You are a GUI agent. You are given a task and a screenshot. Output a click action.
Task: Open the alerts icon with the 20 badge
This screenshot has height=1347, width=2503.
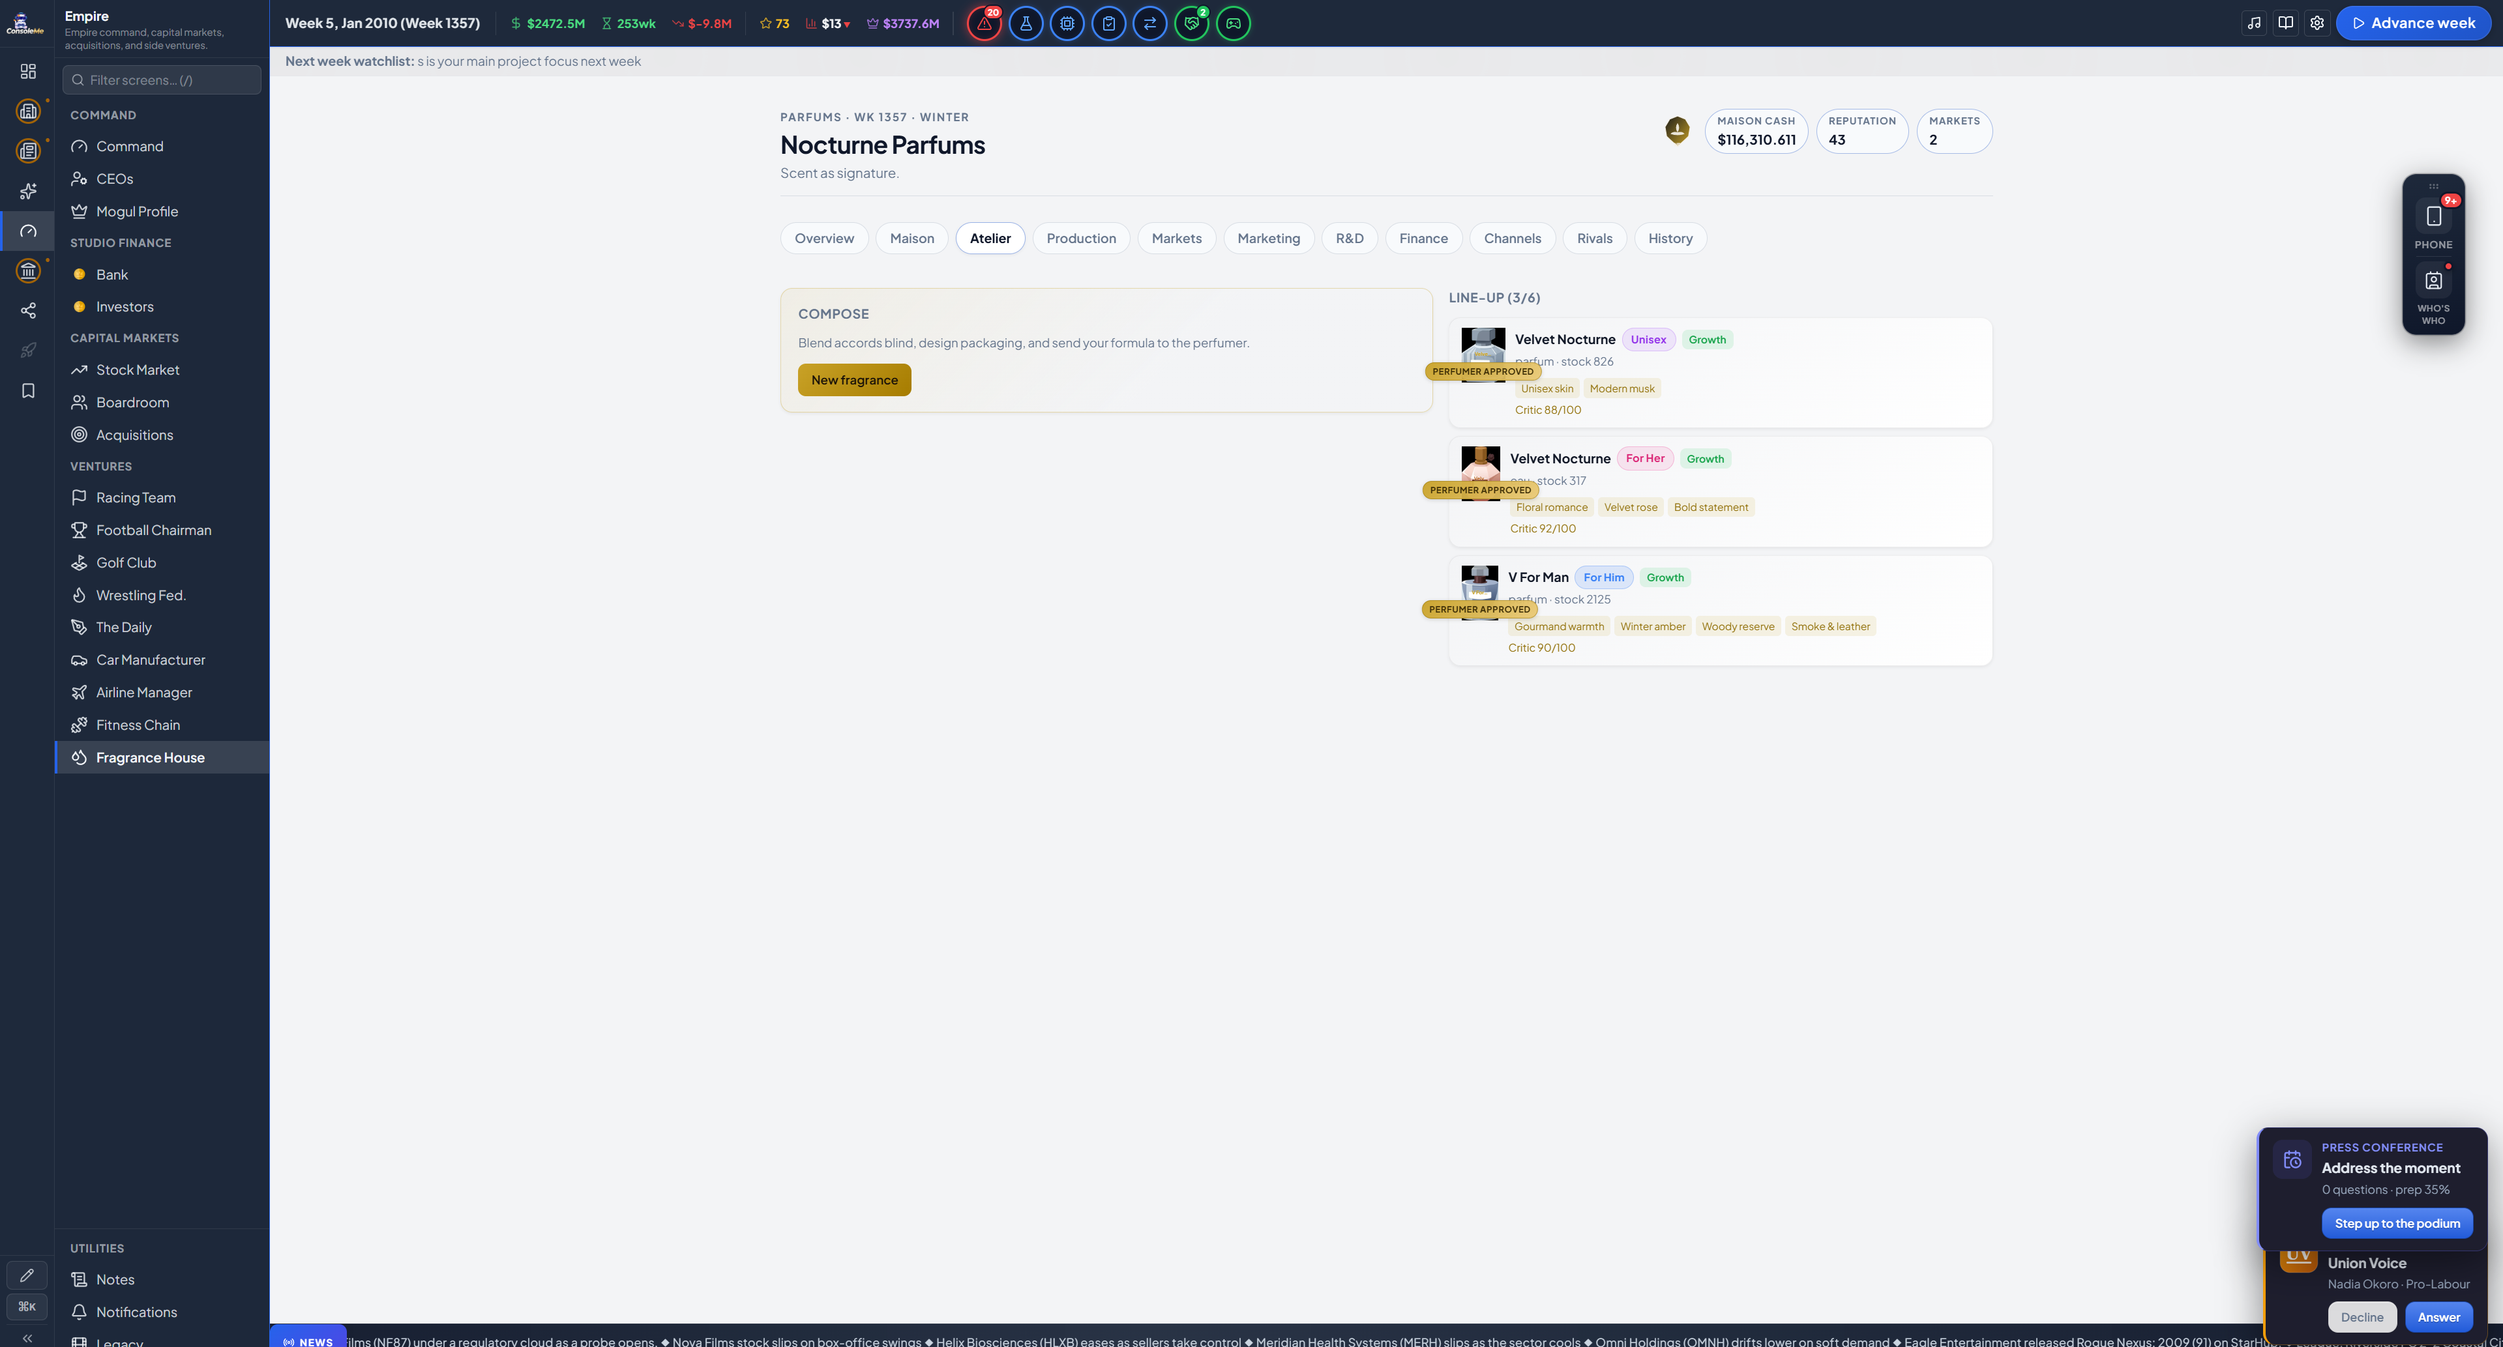coord(983,23)
